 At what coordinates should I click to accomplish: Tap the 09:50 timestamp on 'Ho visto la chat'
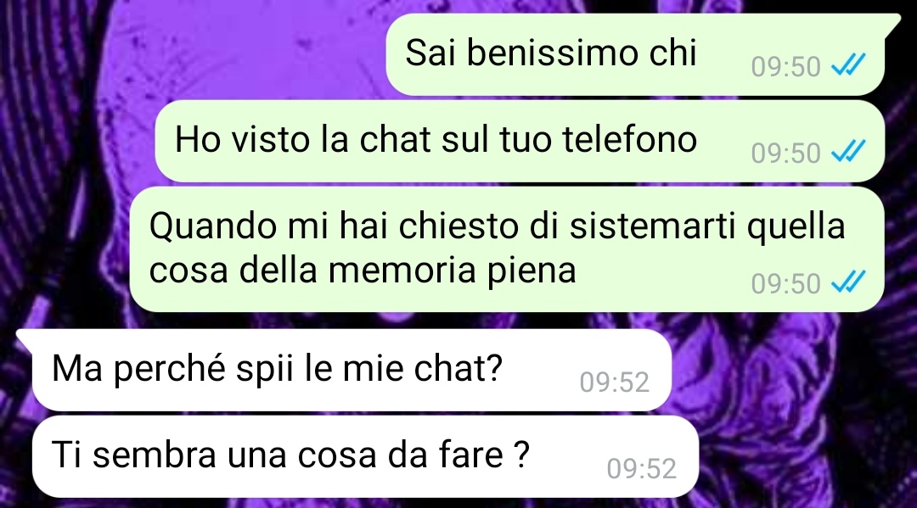[x=786, y=153]
